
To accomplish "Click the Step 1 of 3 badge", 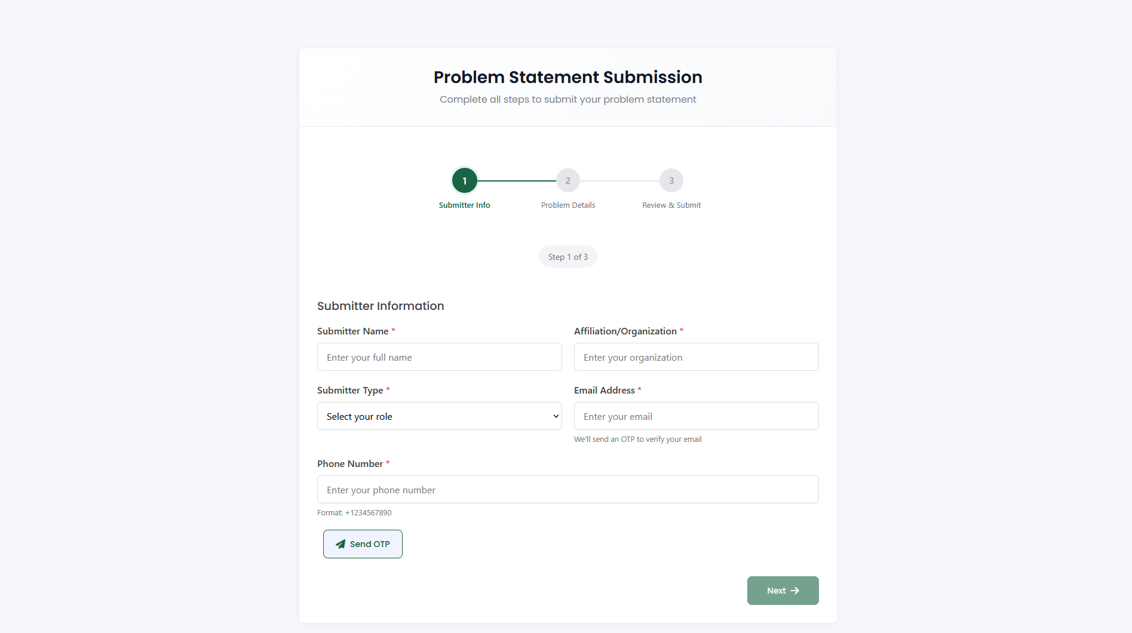I will click(x=567, y=256).
